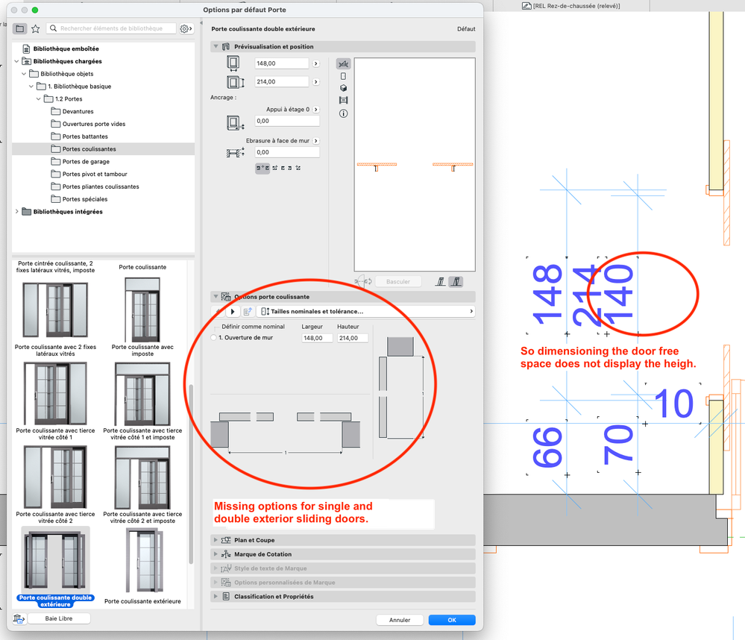Open width field options arrow
Image resolution: width=745 pixels, height=640 pixels.
[x=316, y=63]
